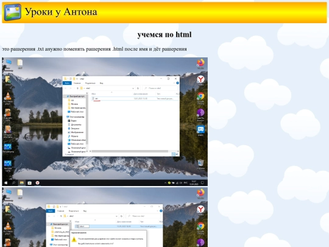329x247 pixels.
Task: Open the upper desktop screenshot image
Action: point(105,121)
